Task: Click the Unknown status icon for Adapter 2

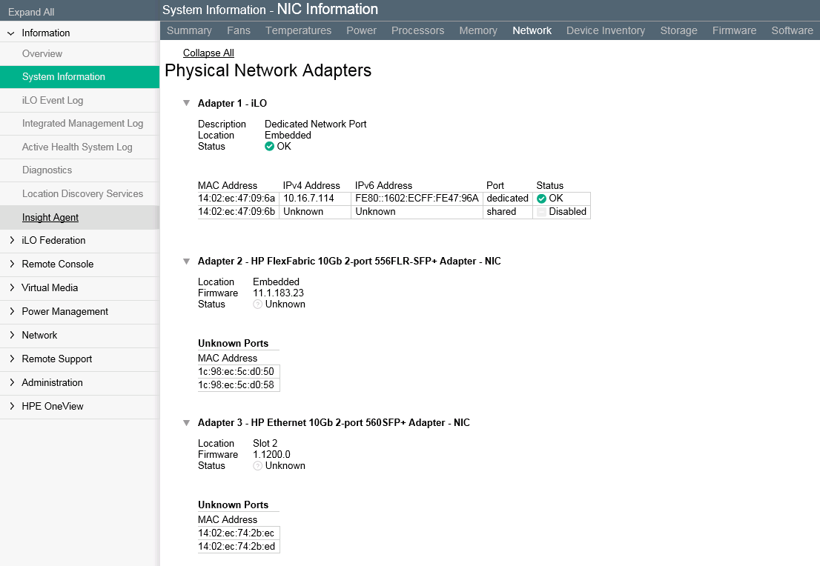Action: coord(257,304)
